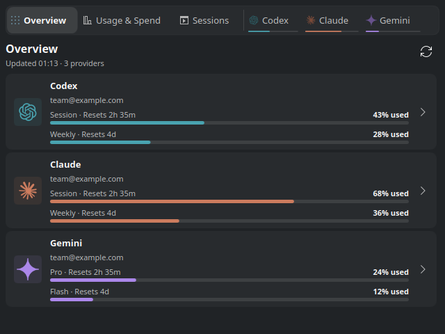Click the Codex logo icon in card

click(28, 112)
